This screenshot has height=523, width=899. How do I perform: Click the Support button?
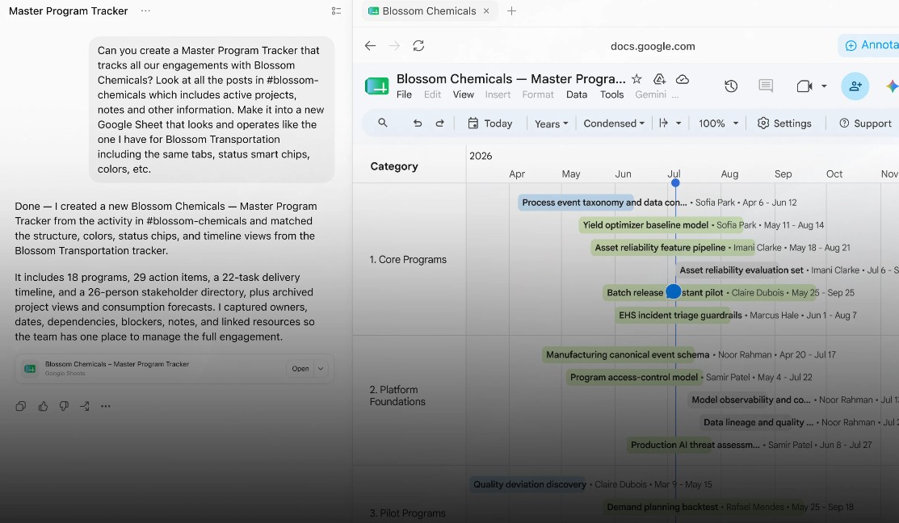[866, 123]
